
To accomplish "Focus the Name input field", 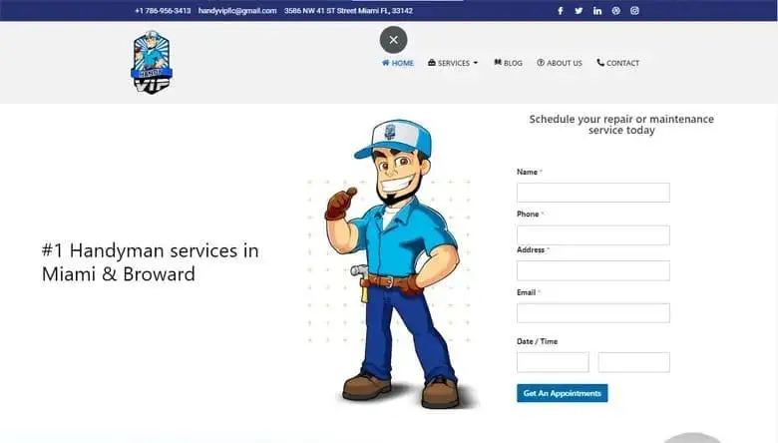I will pos(592,193).
